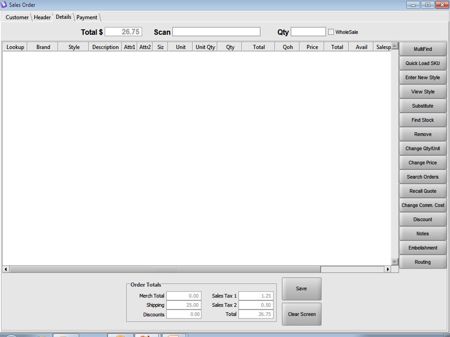Viewport: 450px width, 337px height.
Task: Open Search Orders
Action: coord(423,177)
